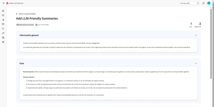
Task: Click the Nuestra solución label
Action: tap(29, 77)
